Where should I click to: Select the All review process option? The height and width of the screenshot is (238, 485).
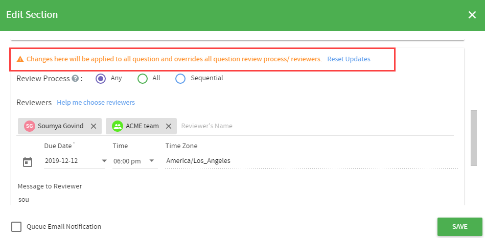(143, 79)
